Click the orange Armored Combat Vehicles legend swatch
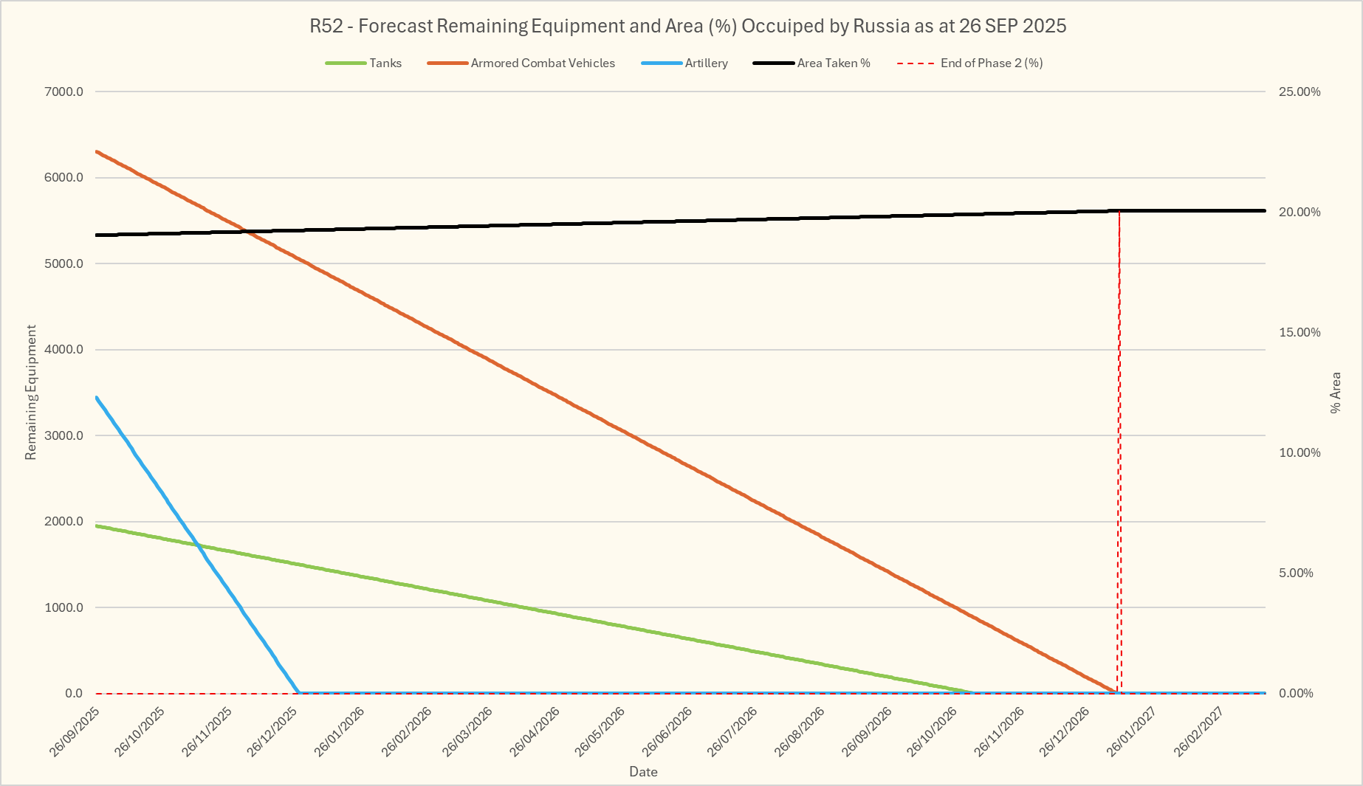This screenshot has height=786, width=1363. coord(447,63)
